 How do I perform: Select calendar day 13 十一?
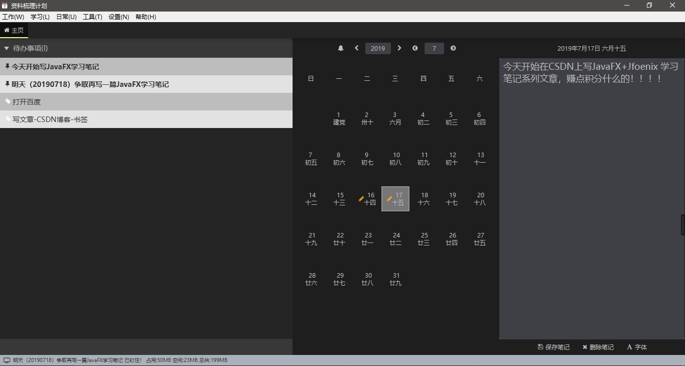480,159
